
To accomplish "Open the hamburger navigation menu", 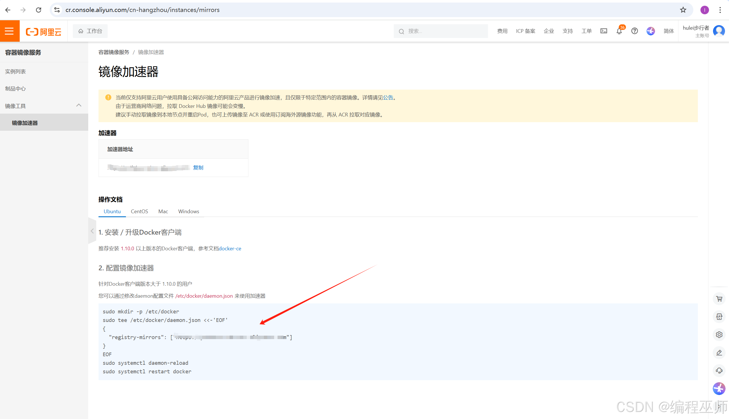I will point(9,31).
